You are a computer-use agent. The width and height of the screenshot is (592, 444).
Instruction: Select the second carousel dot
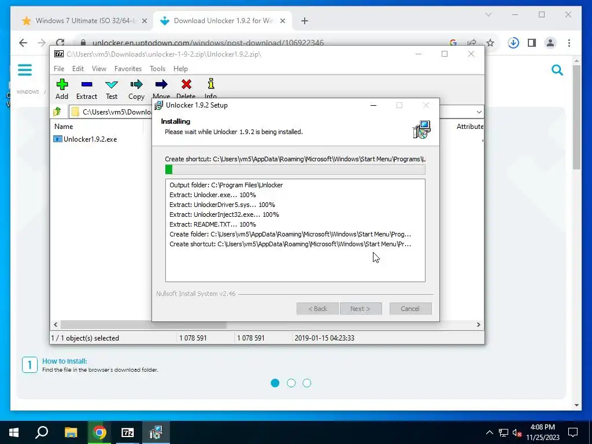pos(291,383)
